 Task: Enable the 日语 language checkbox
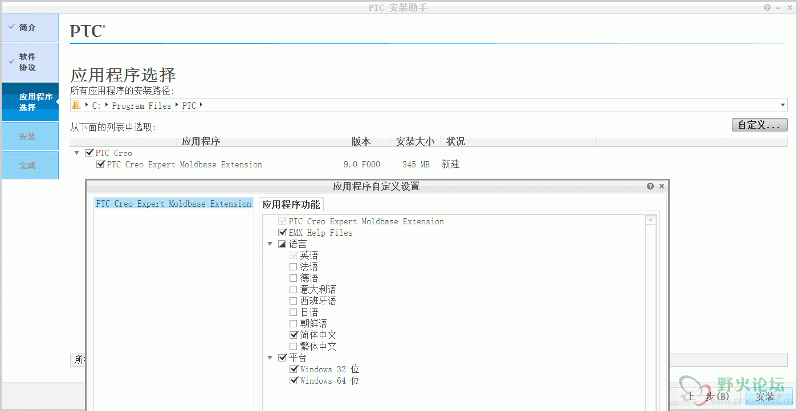pos(294,313)
